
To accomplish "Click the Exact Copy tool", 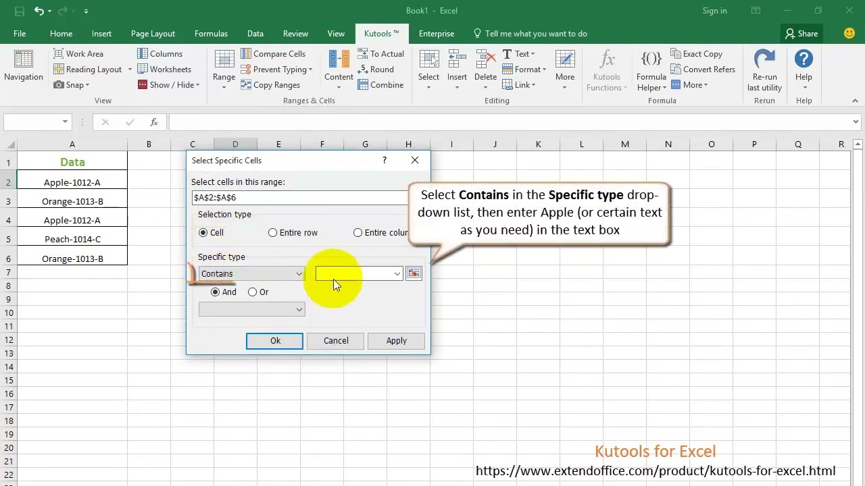I will [x=697, y=54].
